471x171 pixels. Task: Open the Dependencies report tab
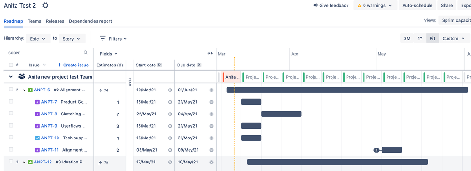(91, 21)
